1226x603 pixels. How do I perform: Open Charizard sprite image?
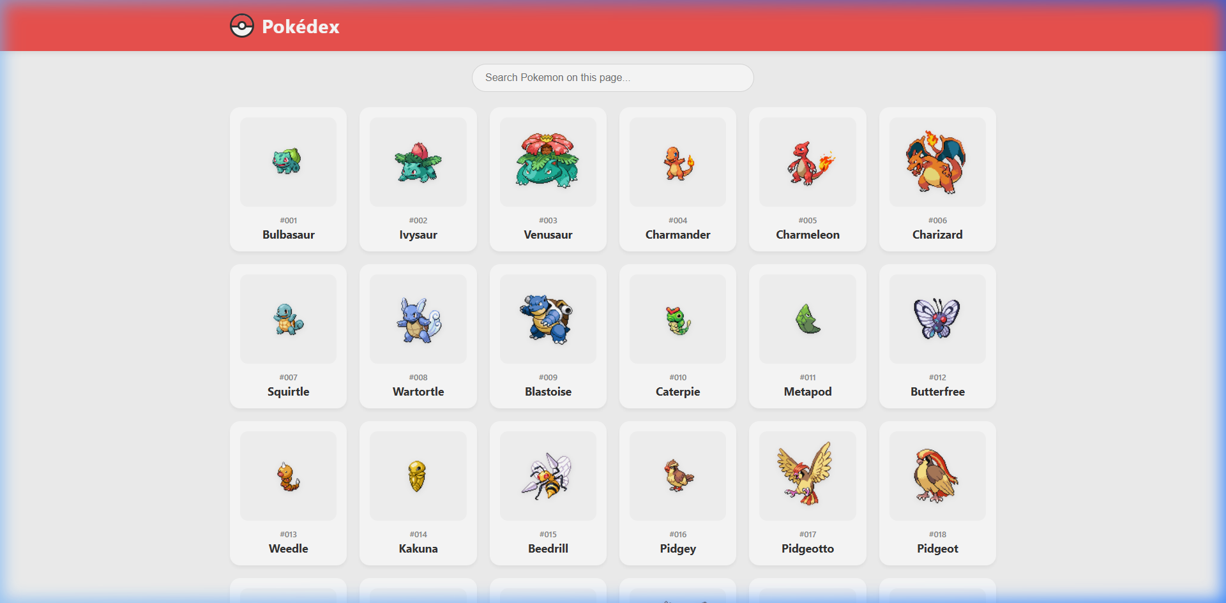pos(937,162)
